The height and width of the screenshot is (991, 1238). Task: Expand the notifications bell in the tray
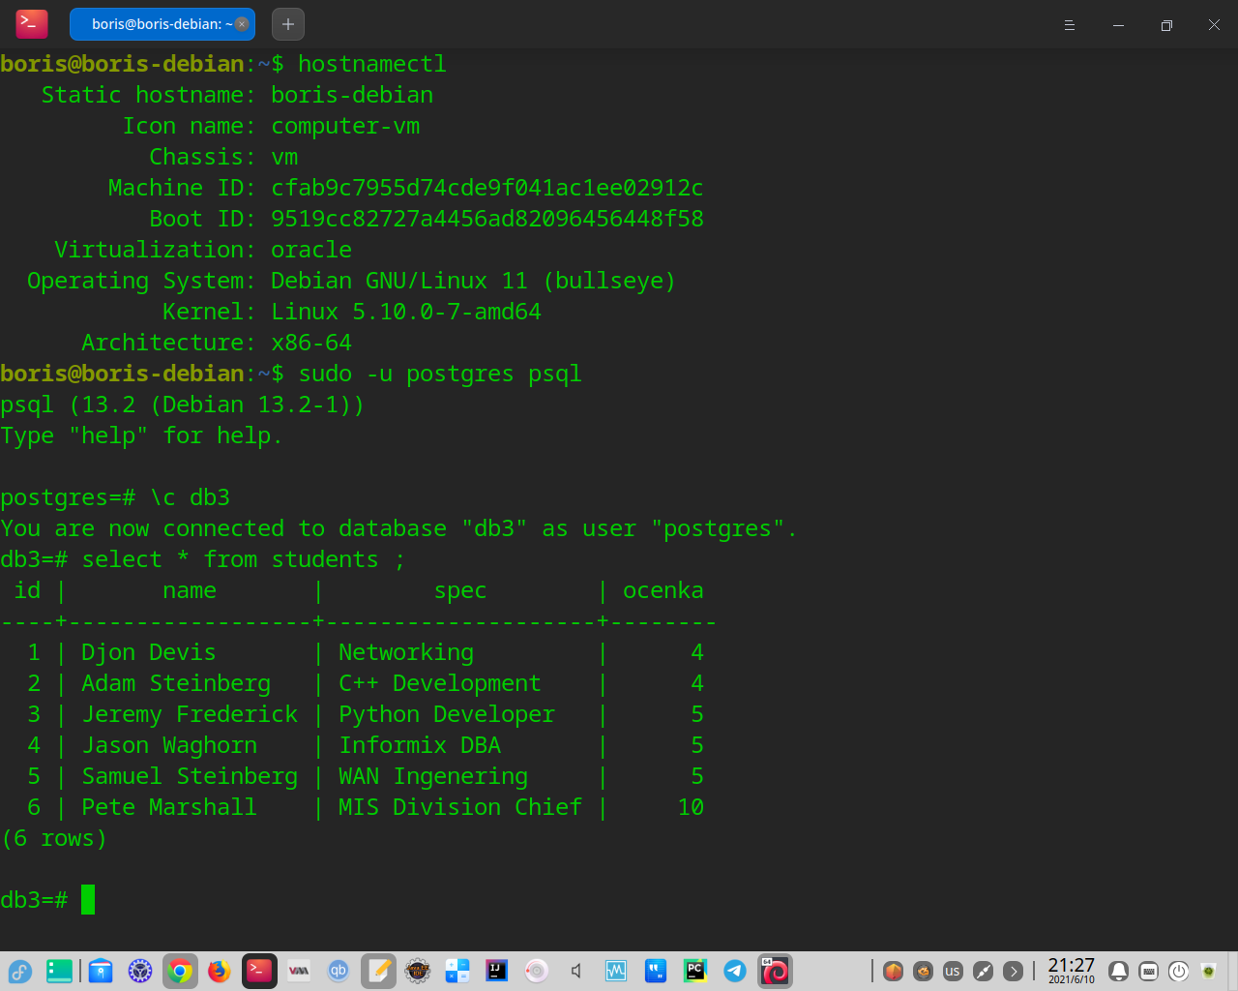coord(1118,971)
